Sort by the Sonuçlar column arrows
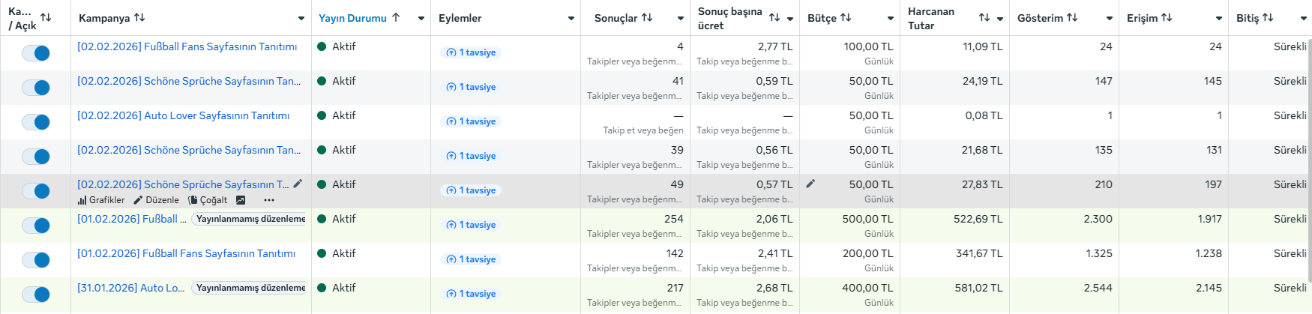The width and height of the screenshot is (1312, 314). pos(647,17)
